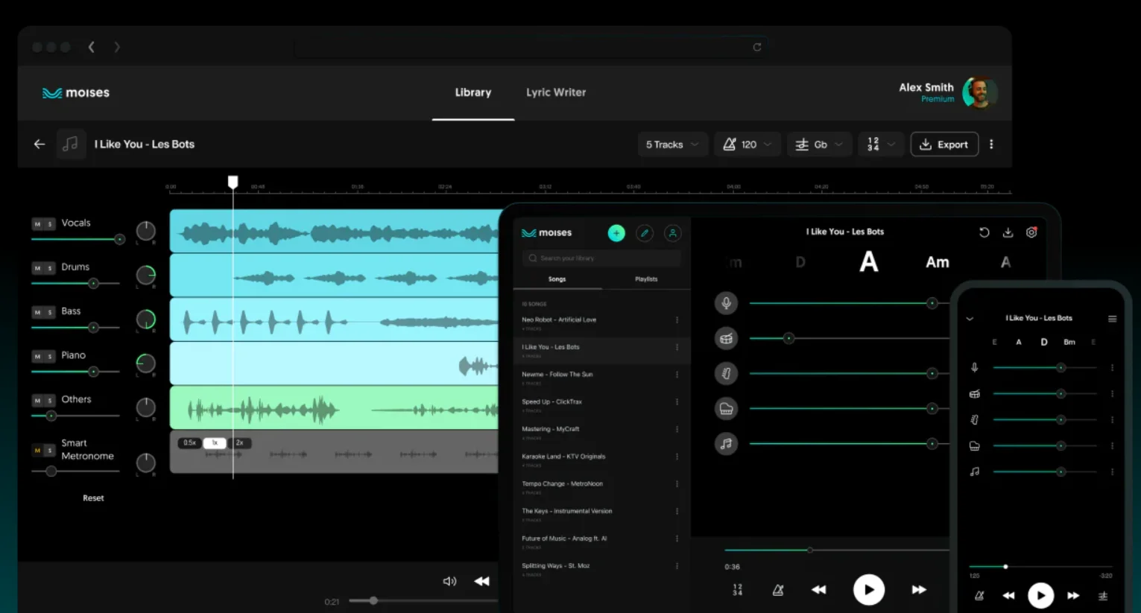
Task: Click the Export button
Action: (x=944, y=144)
